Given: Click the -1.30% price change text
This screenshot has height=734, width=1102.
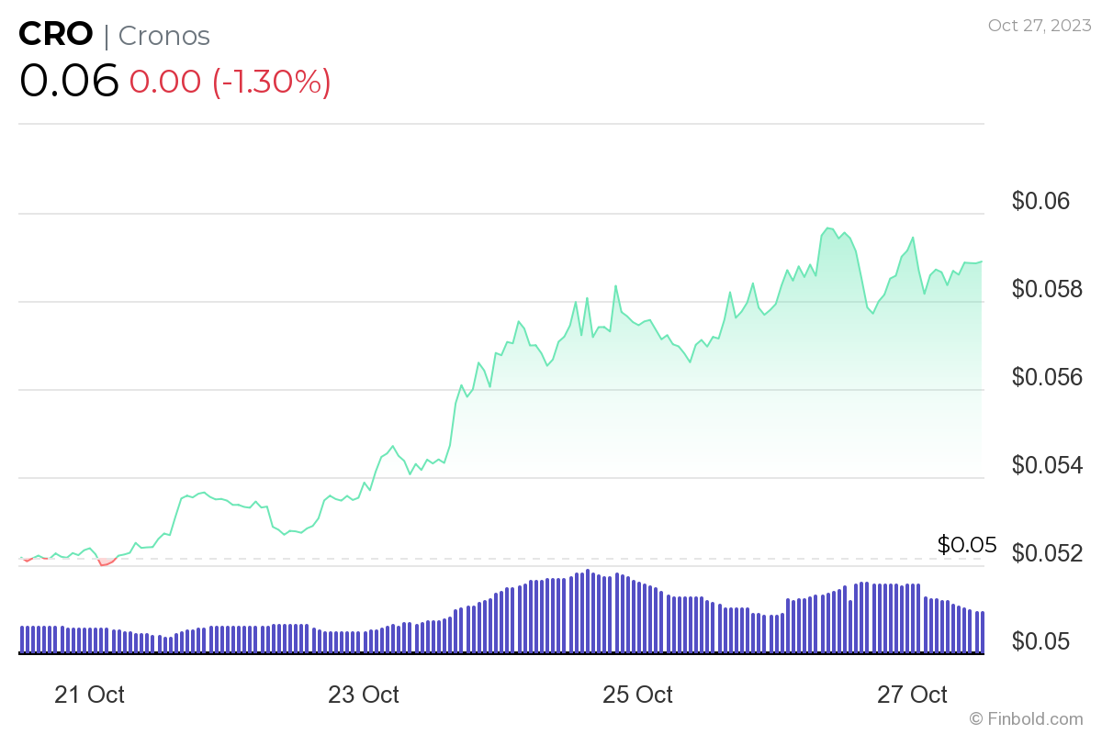Looking at the screenshot, I should click(x=272, y=82).
